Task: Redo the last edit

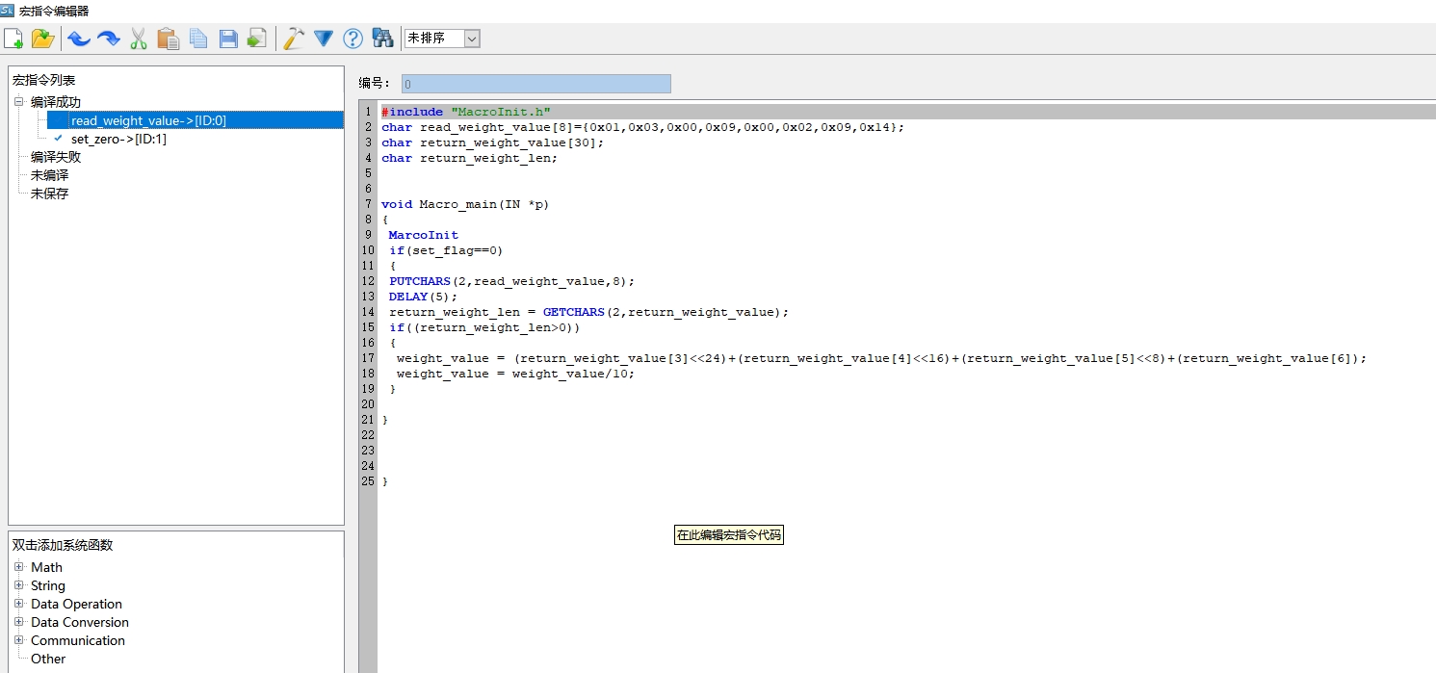Action: (x=109, y=39)
